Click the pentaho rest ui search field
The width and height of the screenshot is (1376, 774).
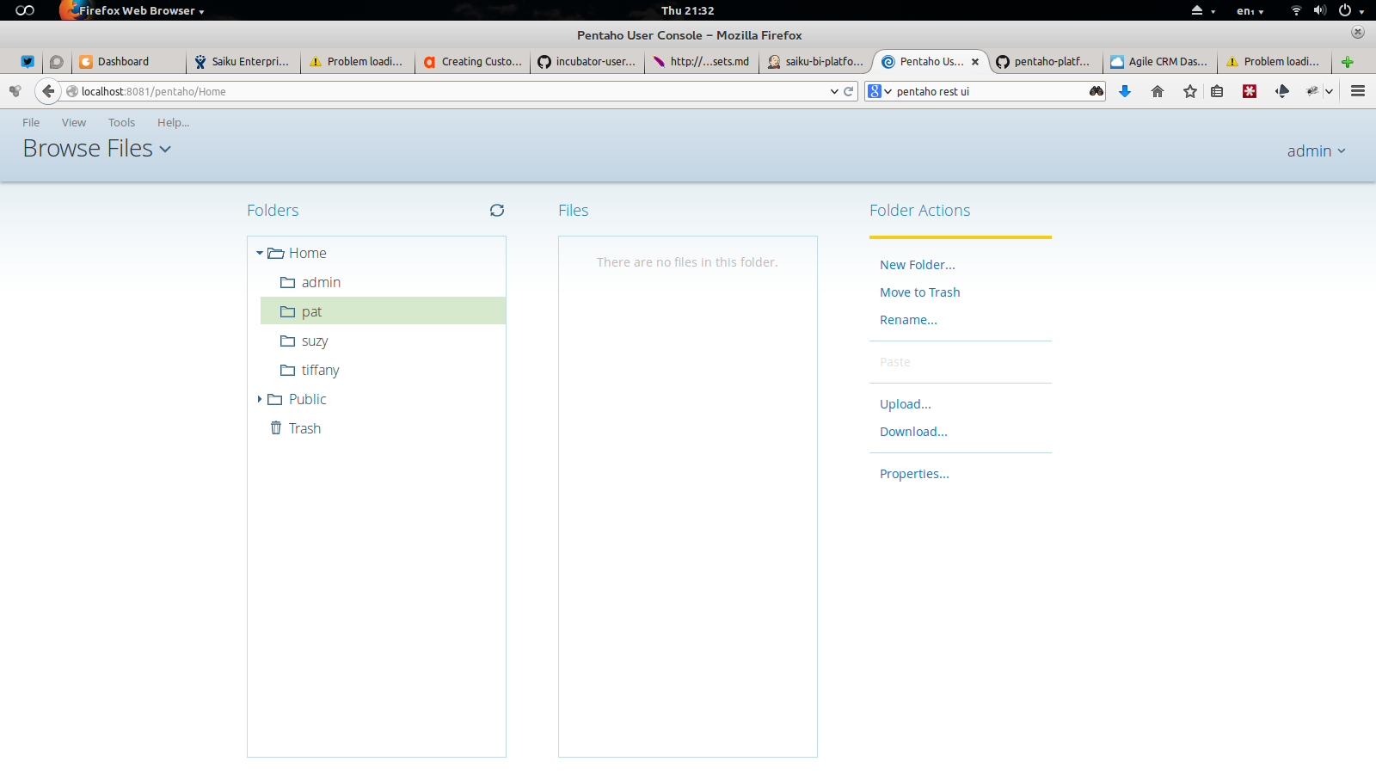click(x=989, y=91)
